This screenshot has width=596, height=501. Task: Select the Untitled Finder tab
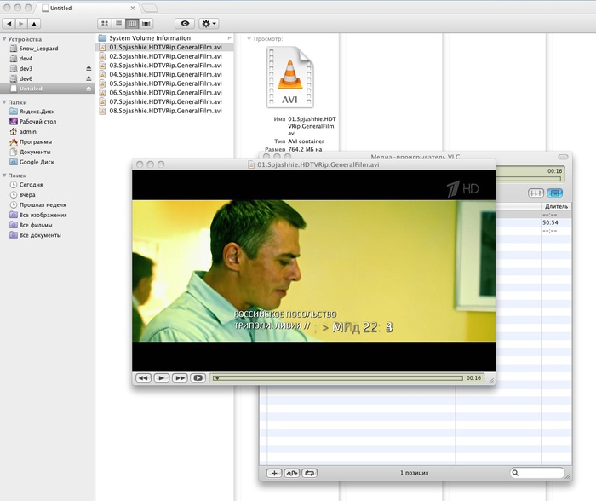pyautogui.click(x=68, y=7)
